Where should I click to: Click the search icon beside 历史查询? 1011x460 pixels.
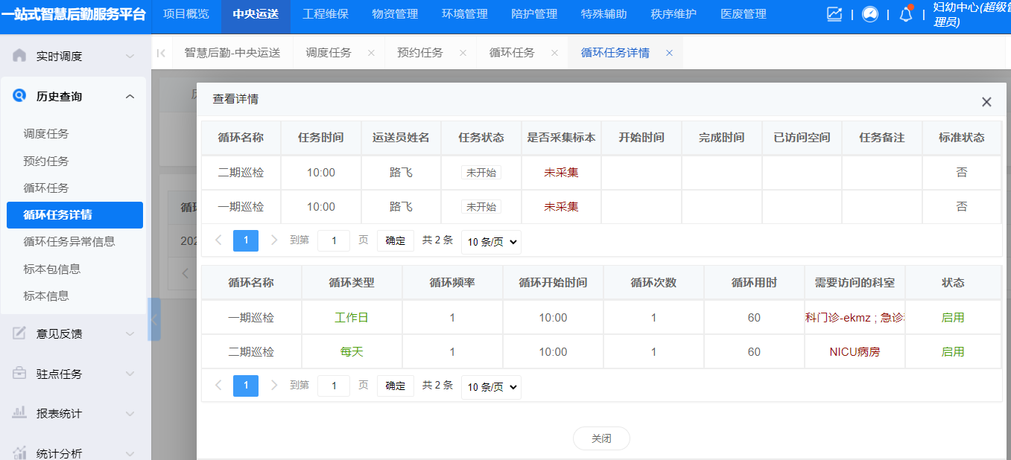(x=19, y=96)
